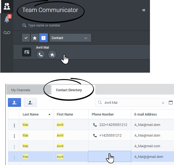Toggle the recent clock filter

coord(43,38)
